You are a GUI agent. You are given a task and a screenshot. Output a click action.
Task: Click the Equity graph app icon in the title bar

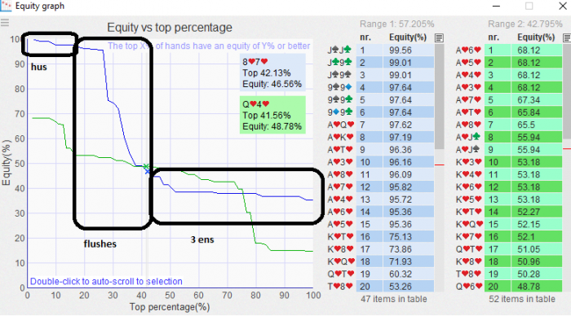coord(6,6)
